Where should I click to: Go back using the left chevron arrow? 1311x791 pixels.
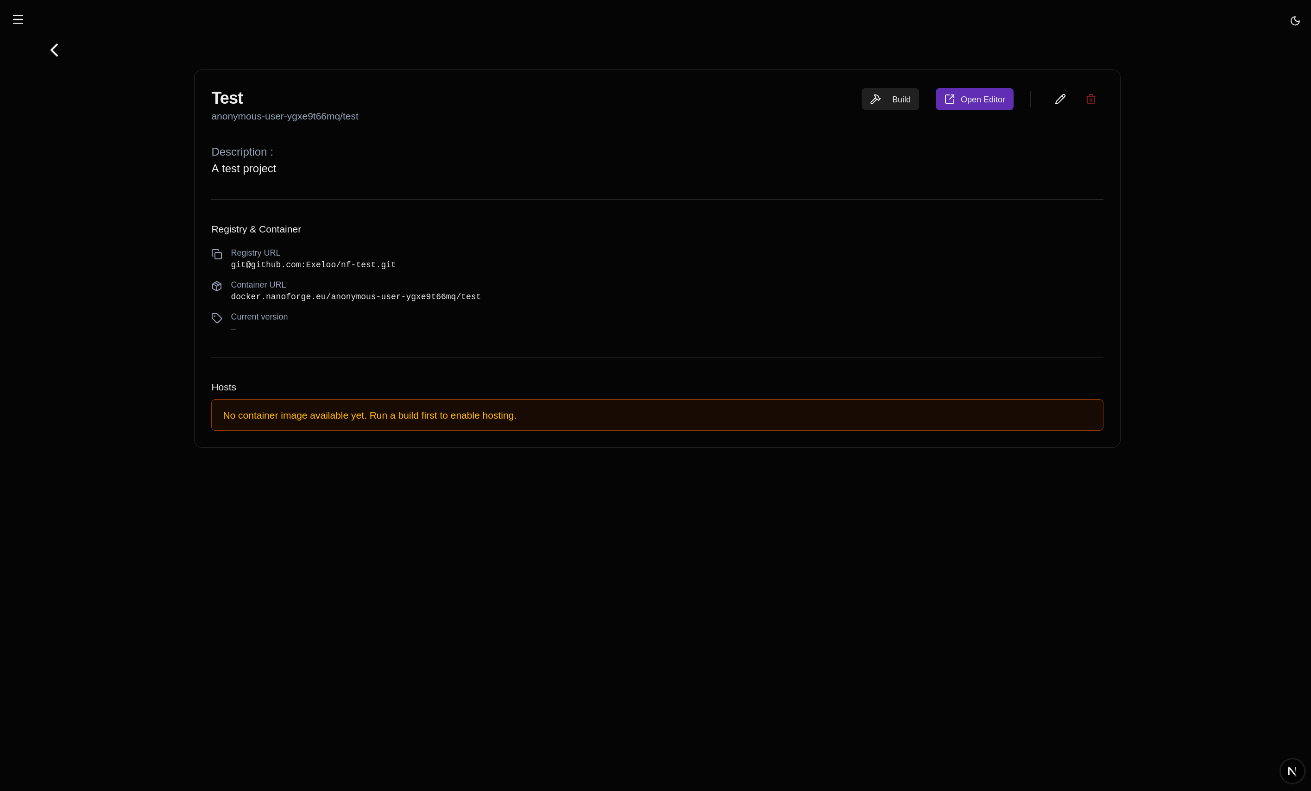point(54,50)
